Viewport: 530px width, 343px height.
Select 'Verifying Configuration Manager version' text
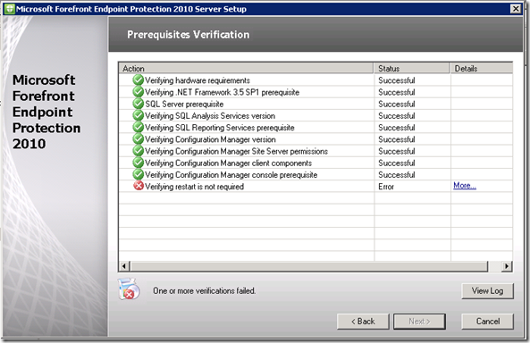point(210,139)
